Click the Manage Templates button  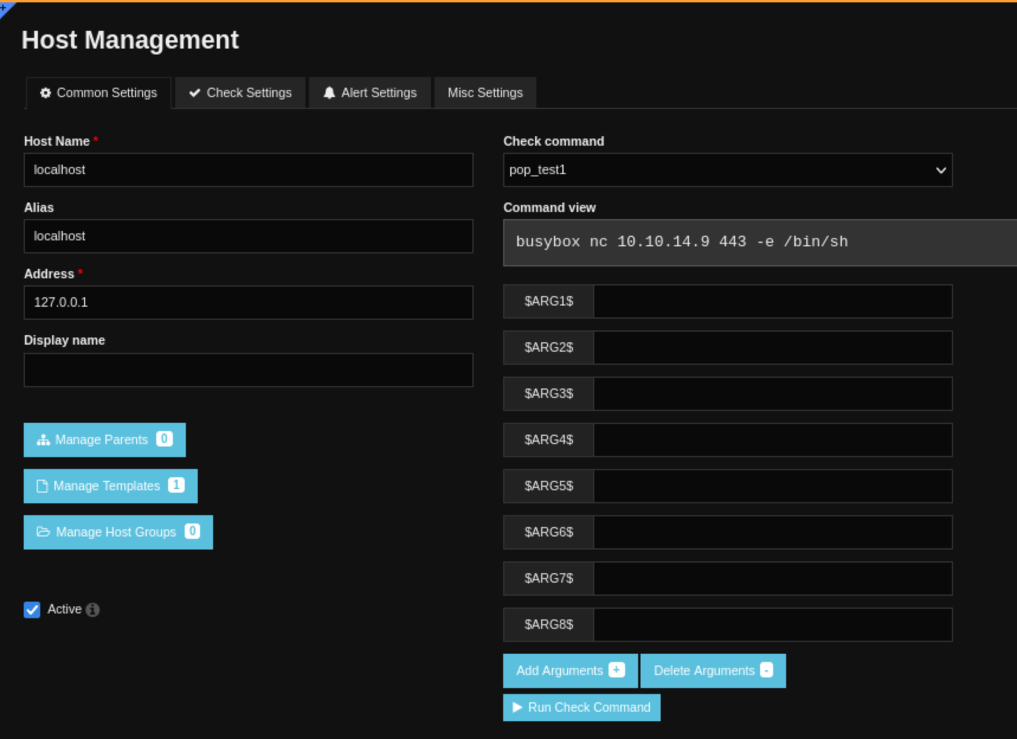[111, 486]
